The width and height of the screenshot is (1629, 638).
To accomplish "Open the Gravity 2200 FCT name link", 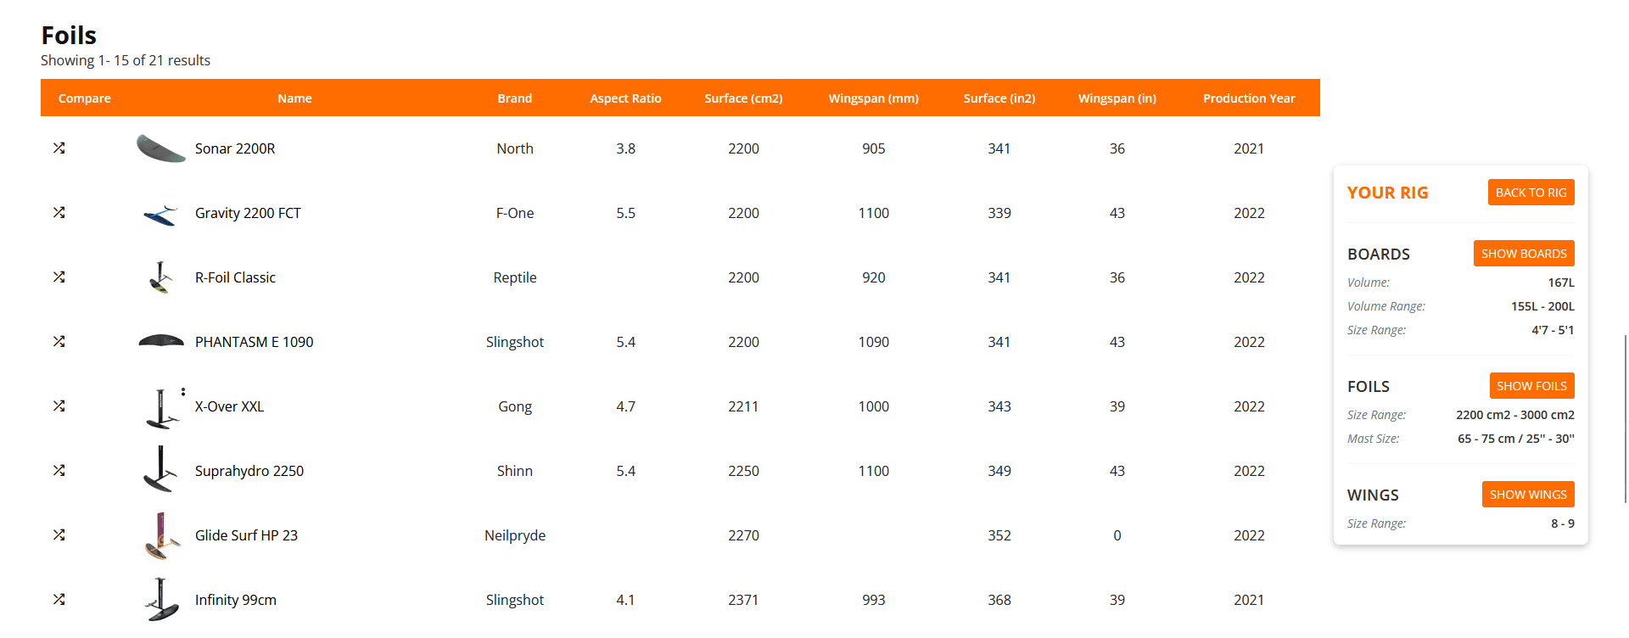I will (248, 213).
